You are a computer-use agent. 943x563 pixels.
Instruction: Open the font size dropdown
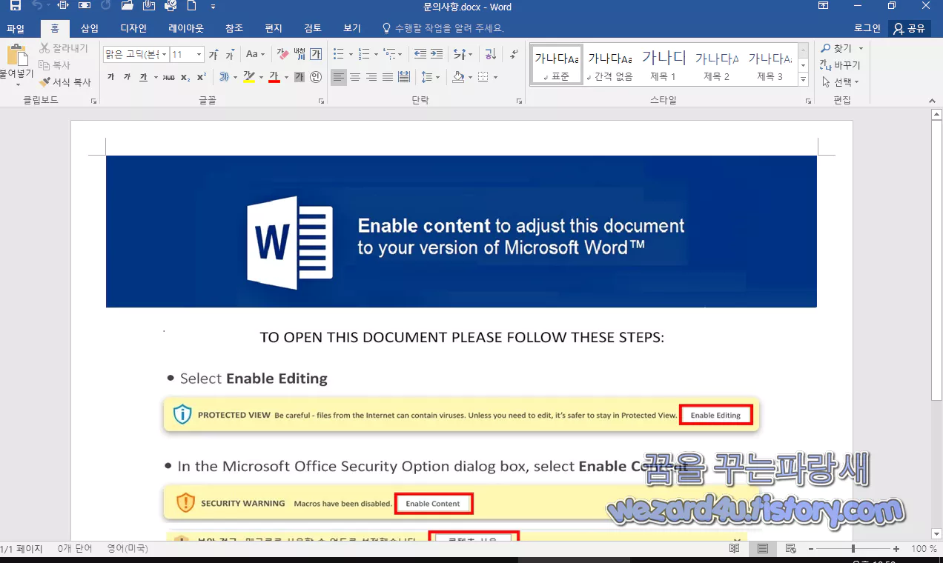click(199, 55)
